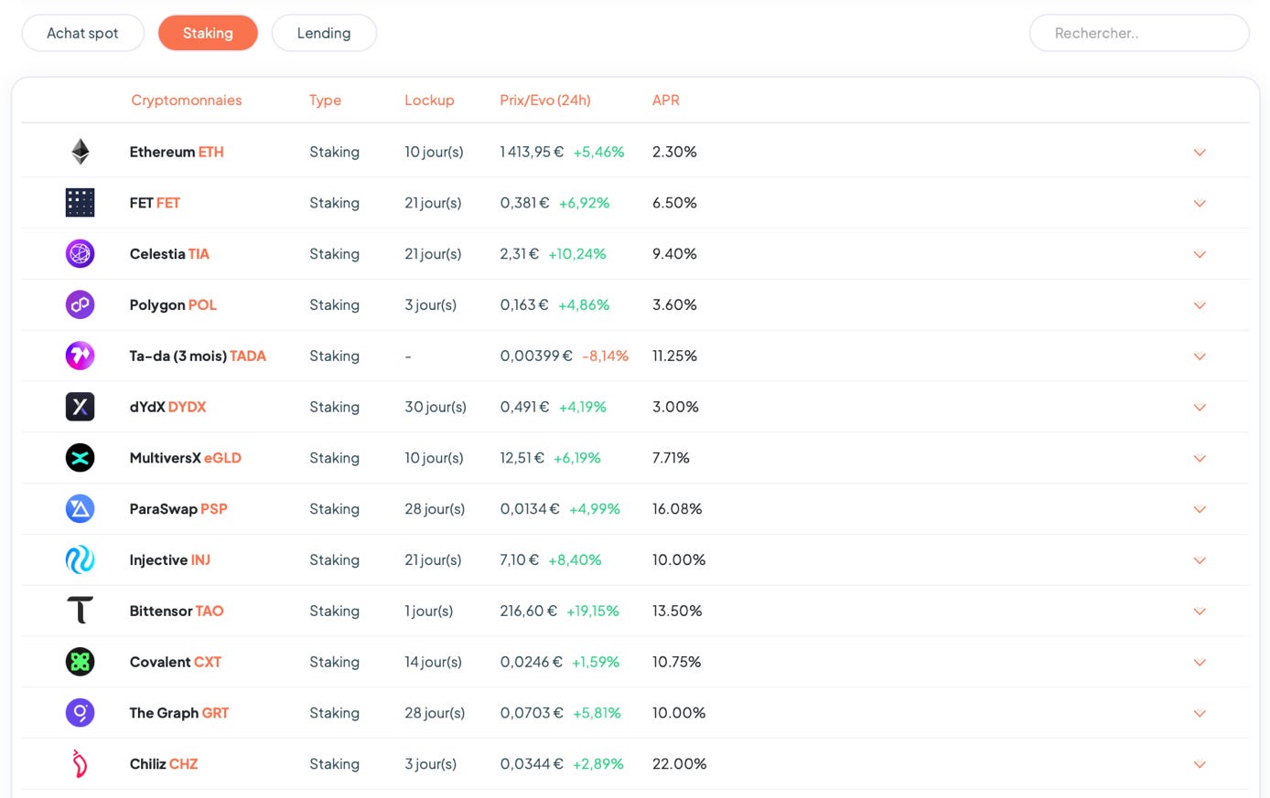Click the APR column header
1270x798 pixels.
tap(666, 101)
